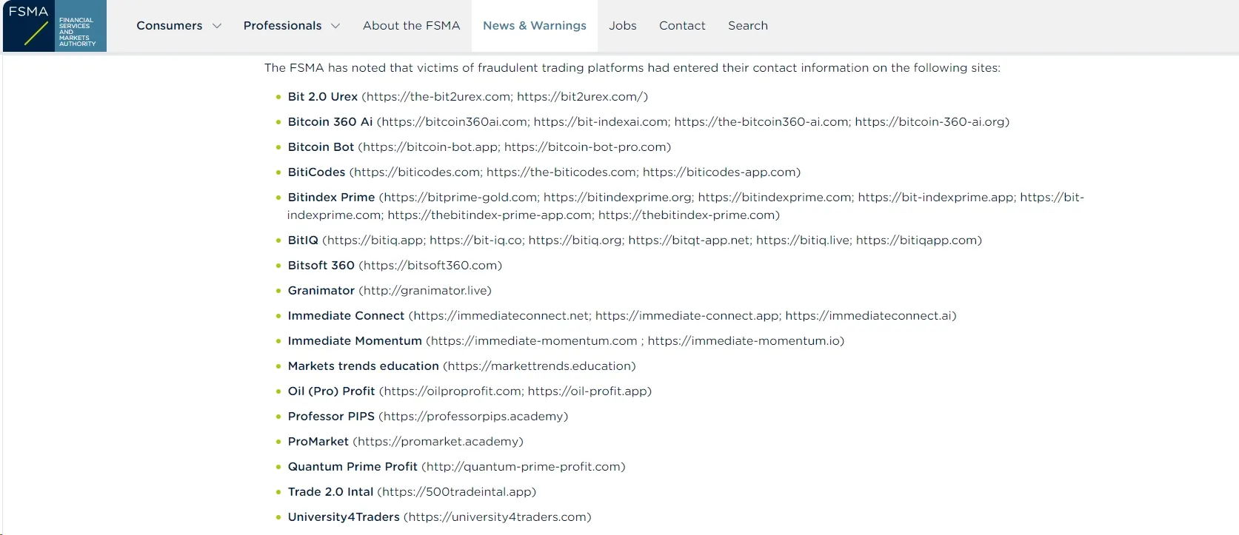Click the https://biticodes-app.com URL text
The height and width of the screenshot is (535, 1239).
coord(720,172)
